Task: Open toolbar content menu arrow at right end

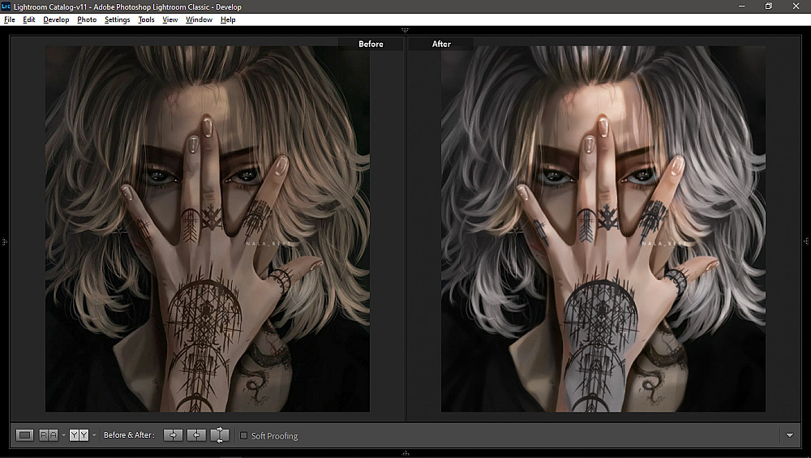Action: (790, 435)
